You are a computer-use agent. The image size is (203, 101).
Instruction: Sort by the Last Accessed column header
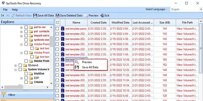coord(143,22)
